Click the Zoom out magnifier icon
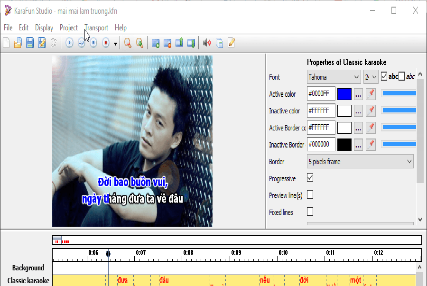 (128, 43)
